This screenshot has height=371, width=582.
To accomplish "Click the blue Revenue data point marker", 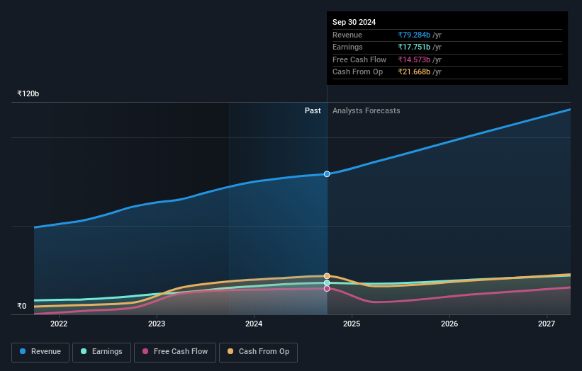I will (327, 174).
